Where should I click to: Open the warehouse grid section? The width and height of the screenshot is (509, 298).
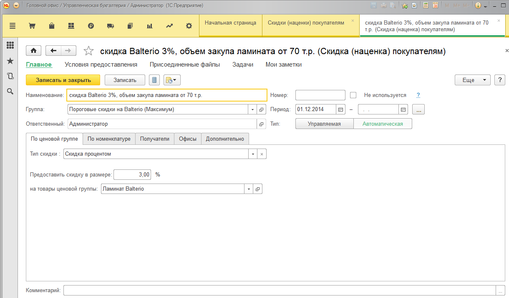71,26
